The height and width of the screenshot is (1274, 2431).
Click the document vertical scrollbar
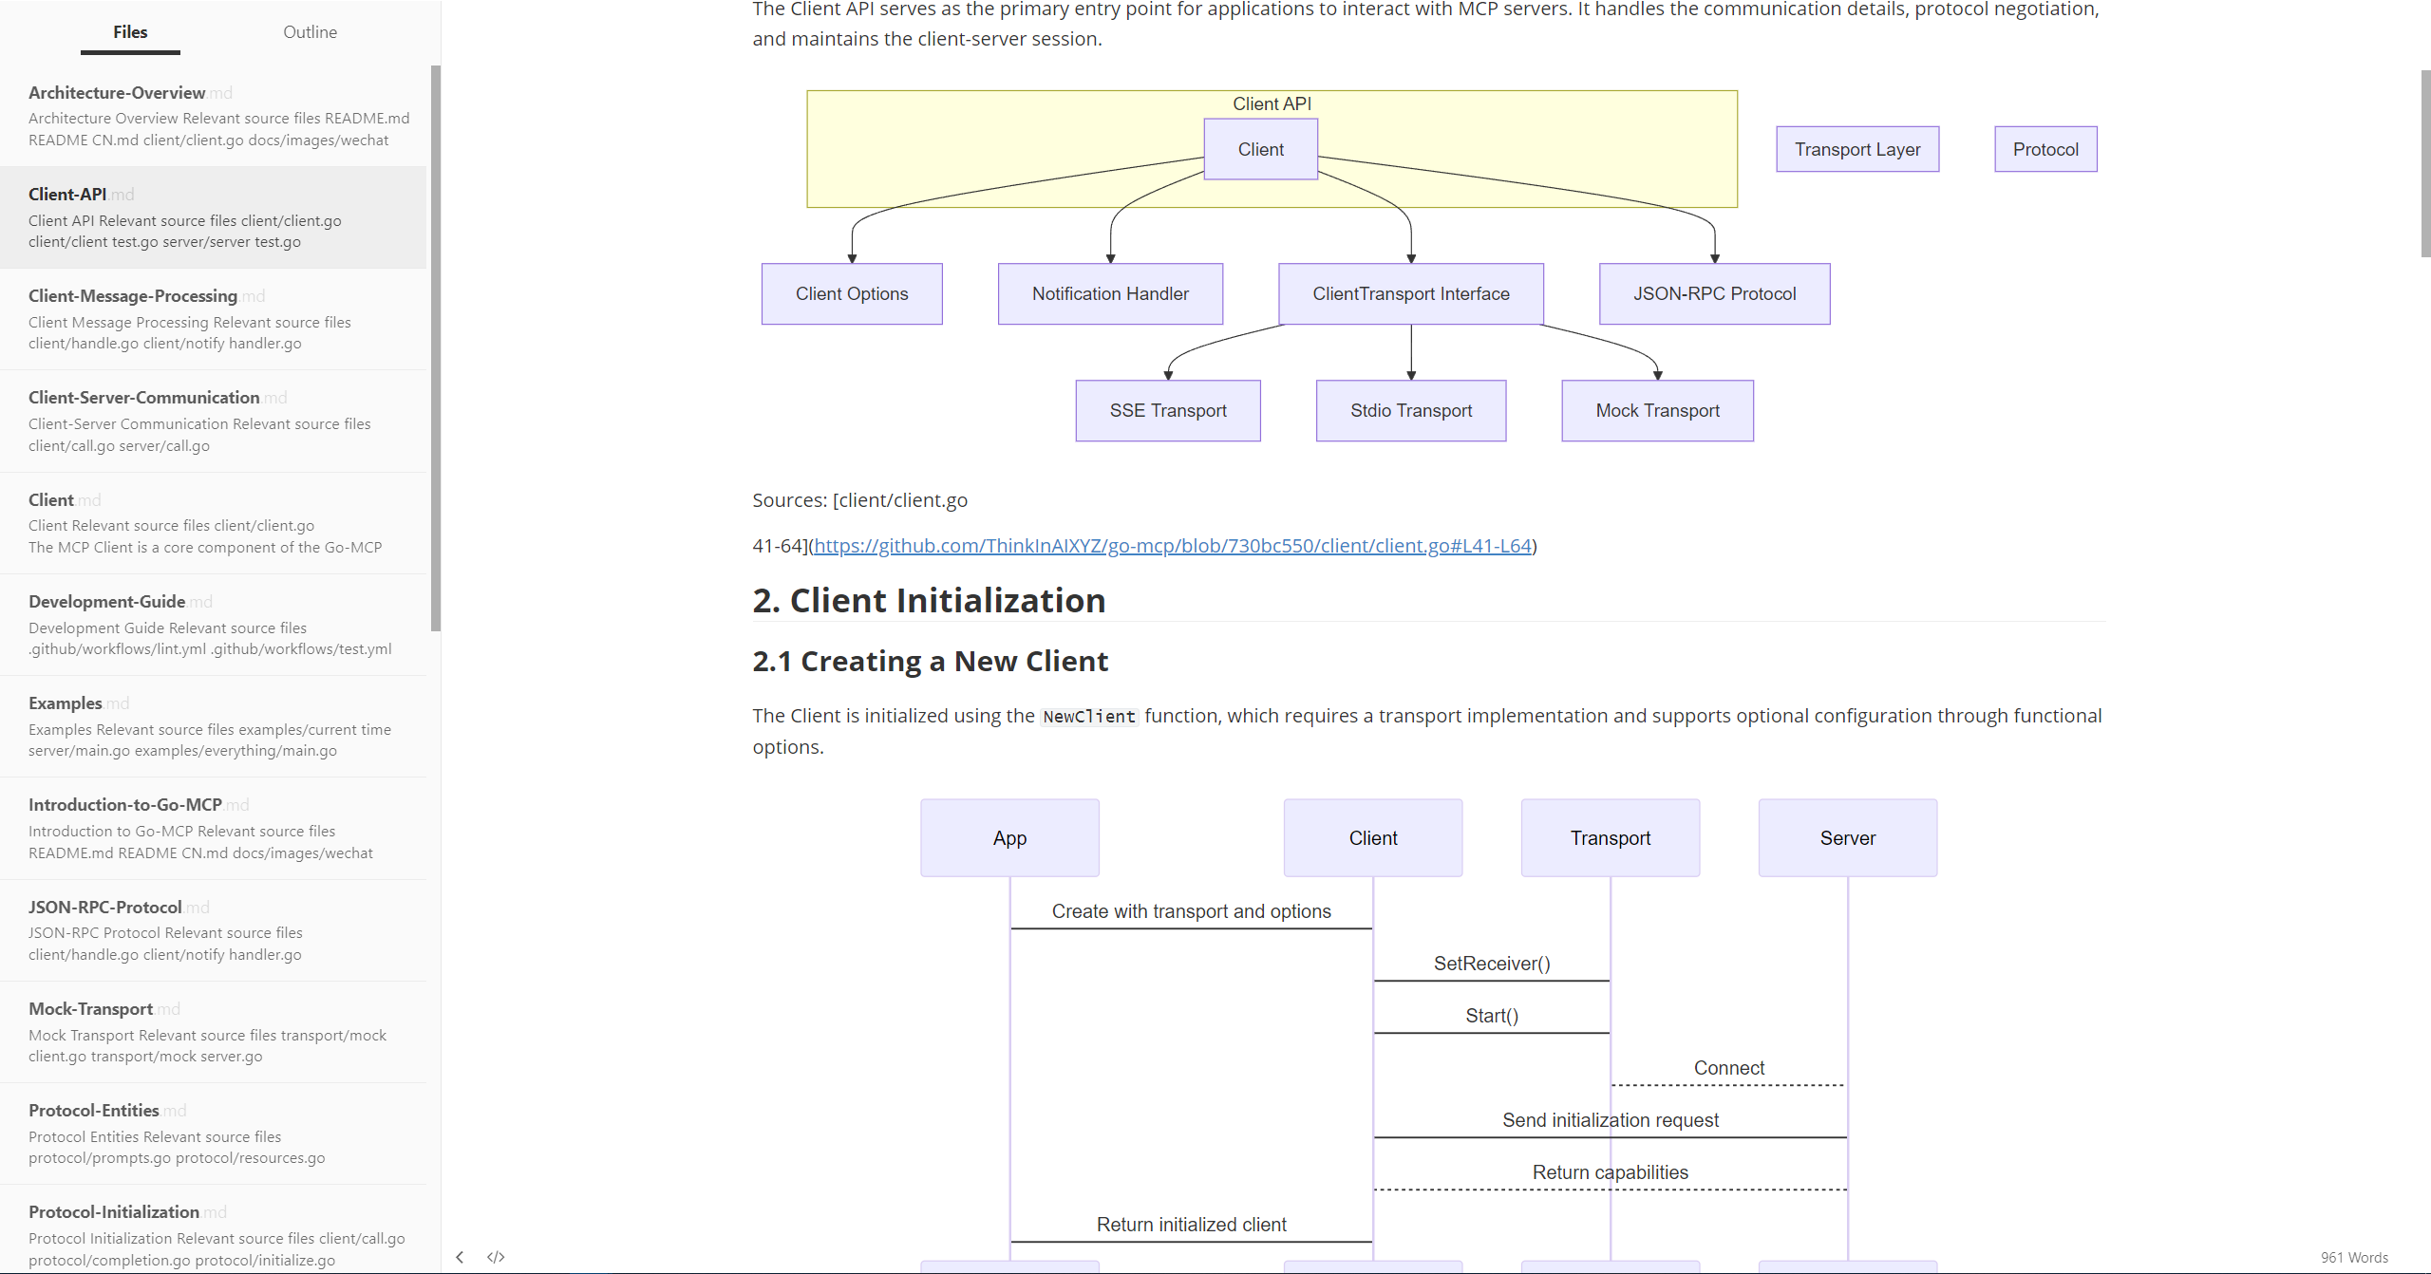[2425, 163]
